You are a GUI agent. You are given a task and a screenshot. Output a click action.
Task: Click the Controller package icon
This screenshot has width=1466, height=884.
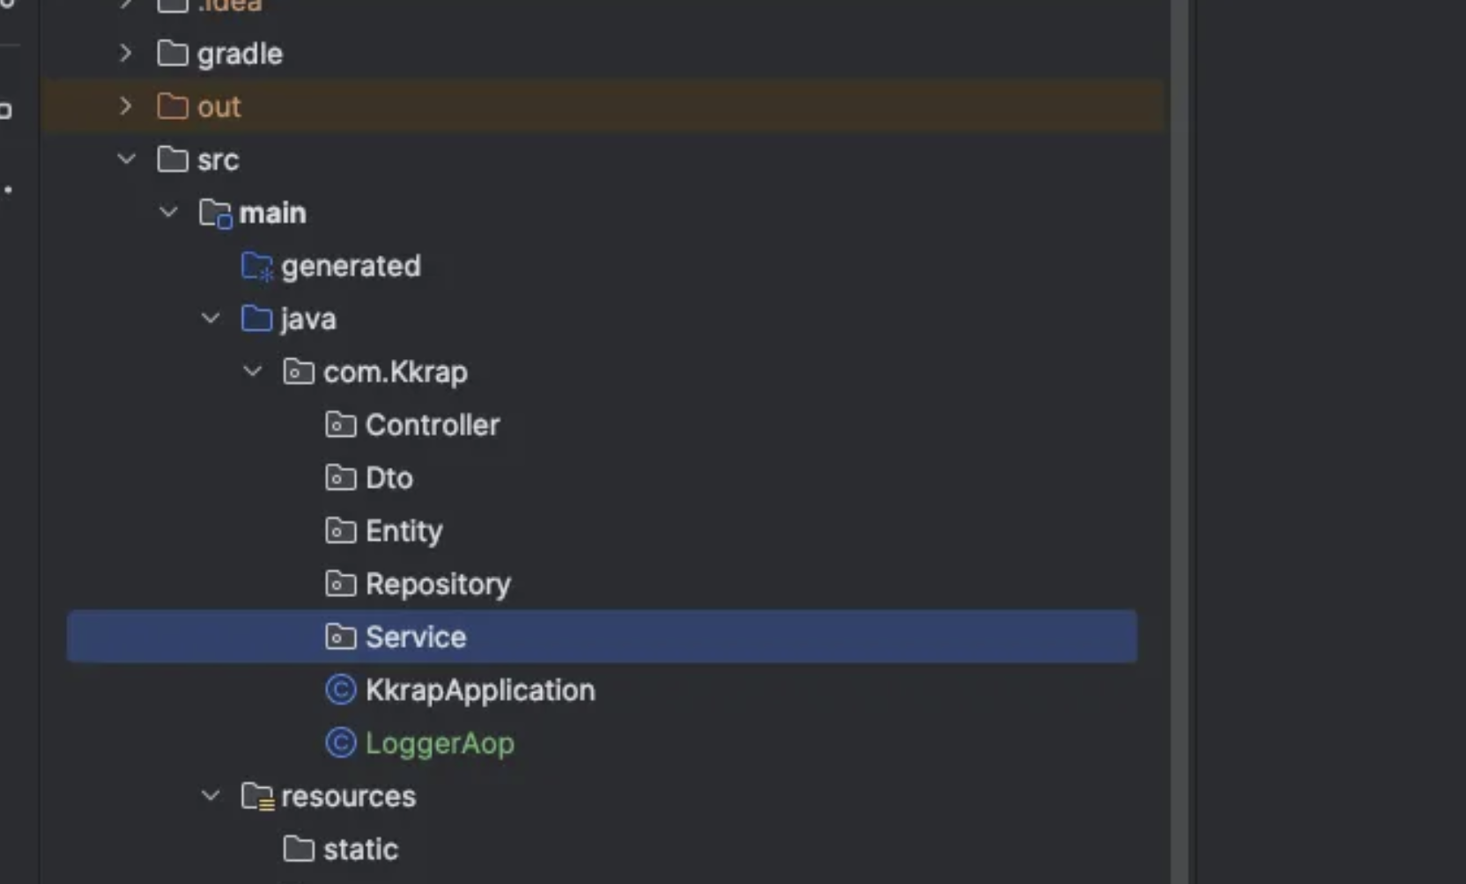[341, 424]
